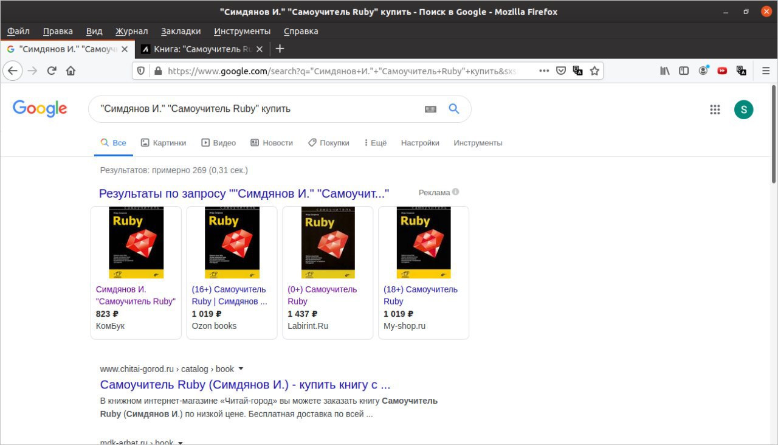
Task: Bookmark this page with star icon
Action: pyautogui.click(x=594, y=71)
